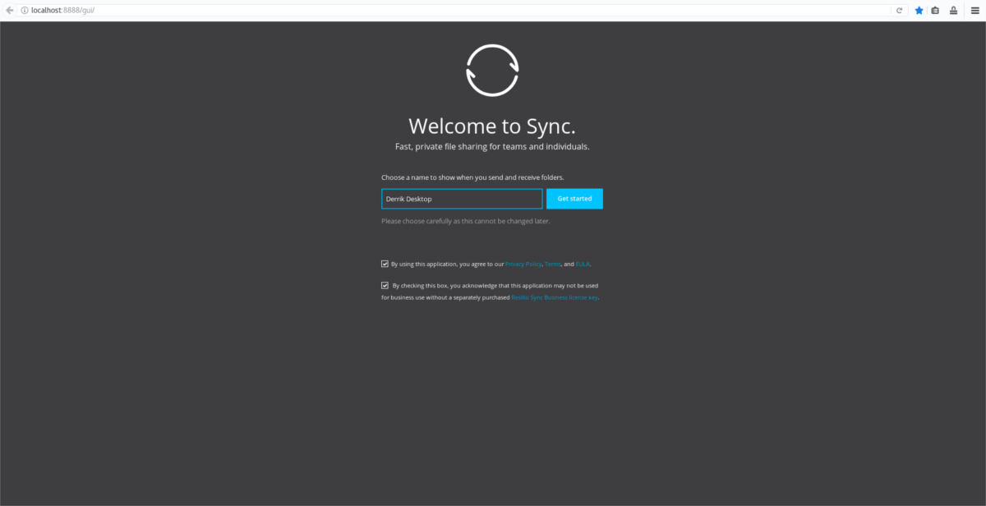Click the site information icon in address bar
The height and width of the screenshot is (506, 986).
[x=24, y=10]
